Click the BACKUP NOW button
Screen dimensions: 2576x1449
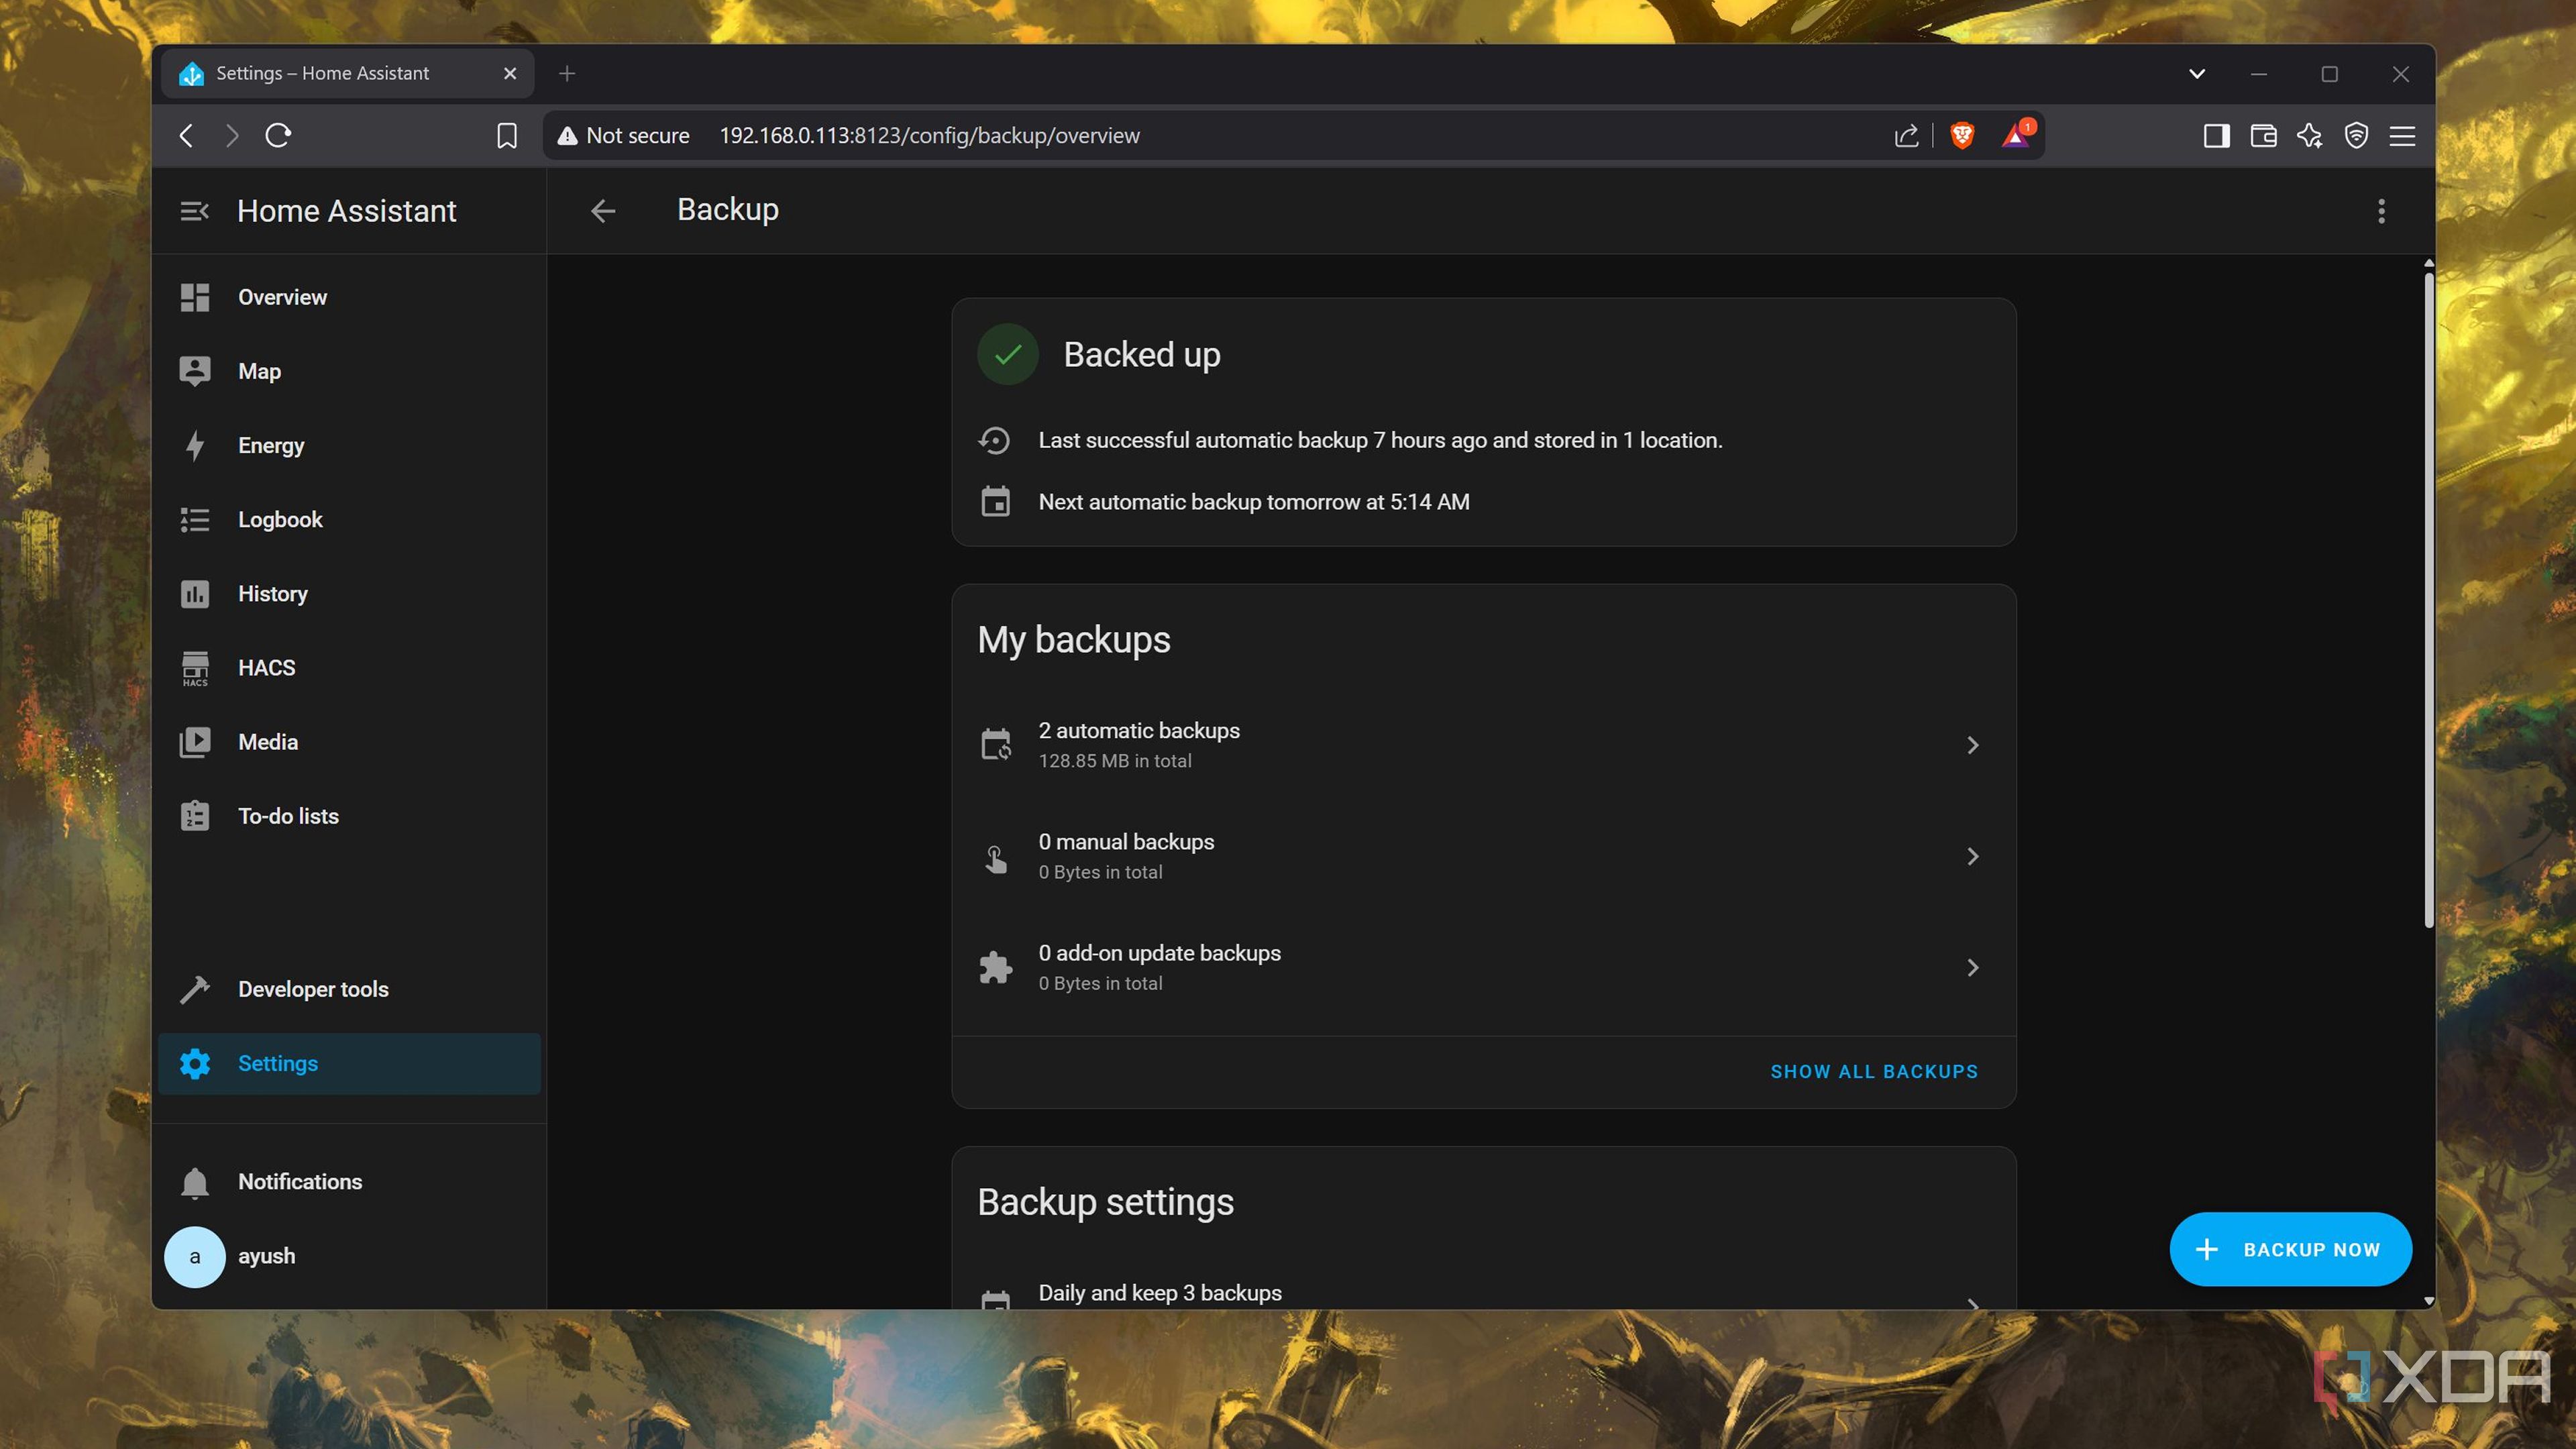coord(2290,1249)
